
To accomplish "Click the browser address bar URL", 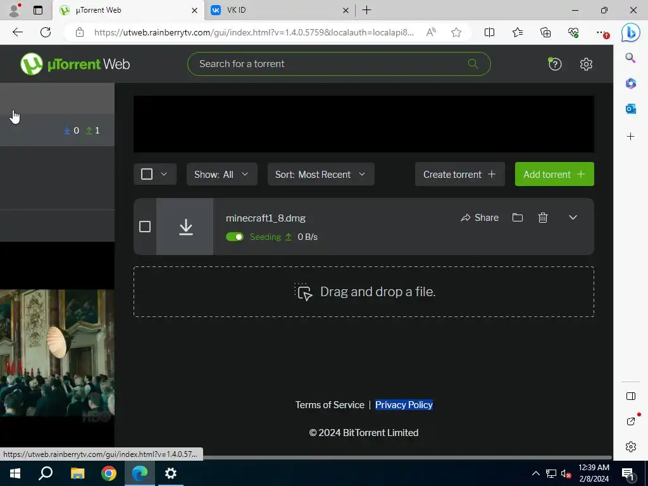I will click(x=254, y=32).
